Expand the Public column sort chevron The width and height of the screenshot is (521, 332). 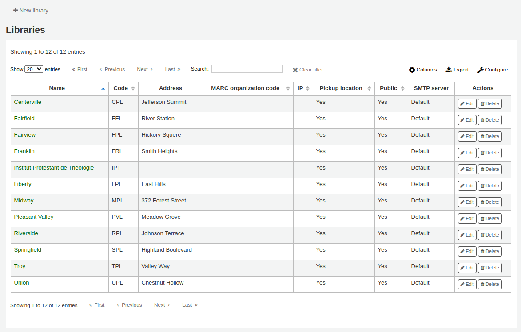pyautogui.click(x=403, y=88)
